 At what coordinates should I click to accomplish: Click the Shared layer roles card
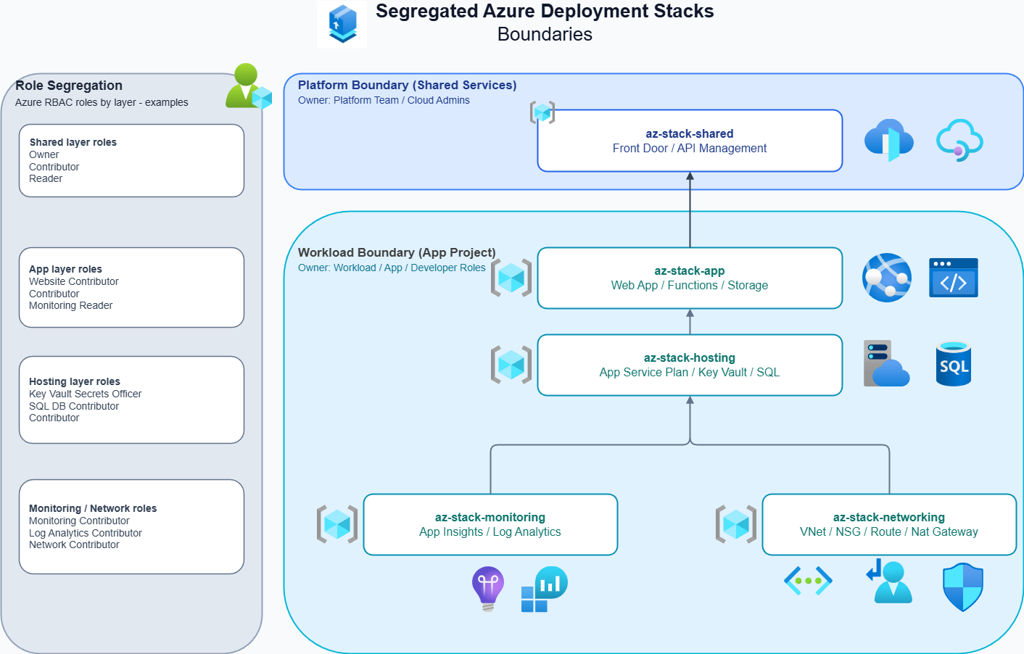(x=131, y=160)
